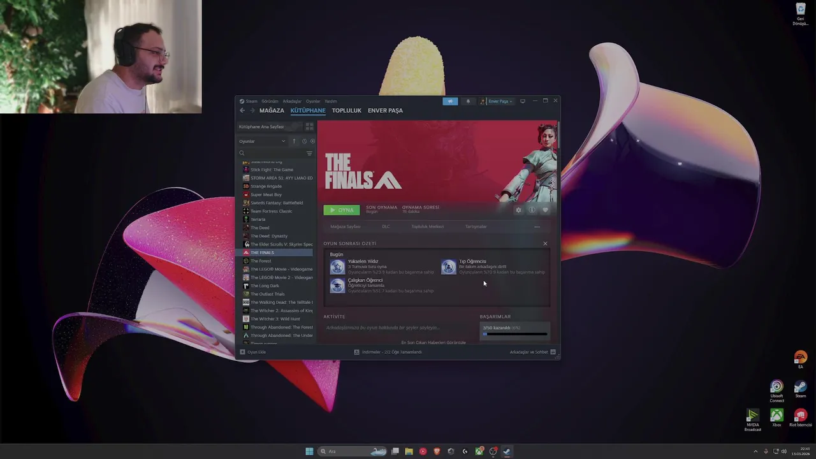The width and height of the screenshot is (816, 459).
Task: Open Tartışmalar link
Action: pyautogui.click(x=476, y=226)
